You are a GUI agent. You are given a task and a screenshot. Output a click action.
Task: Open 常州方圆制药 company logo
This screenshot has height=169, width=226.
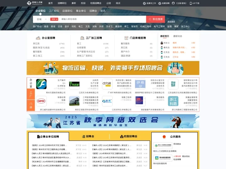coord(41,84)
